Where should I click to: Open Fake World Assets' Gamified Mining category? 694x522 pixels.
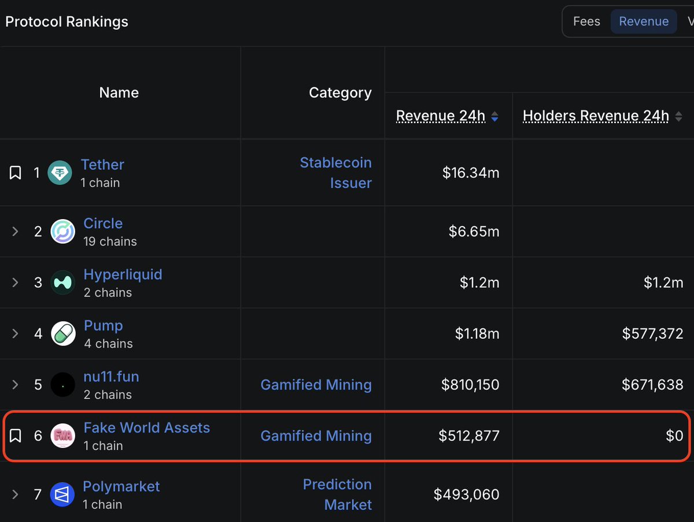[316, 436]
